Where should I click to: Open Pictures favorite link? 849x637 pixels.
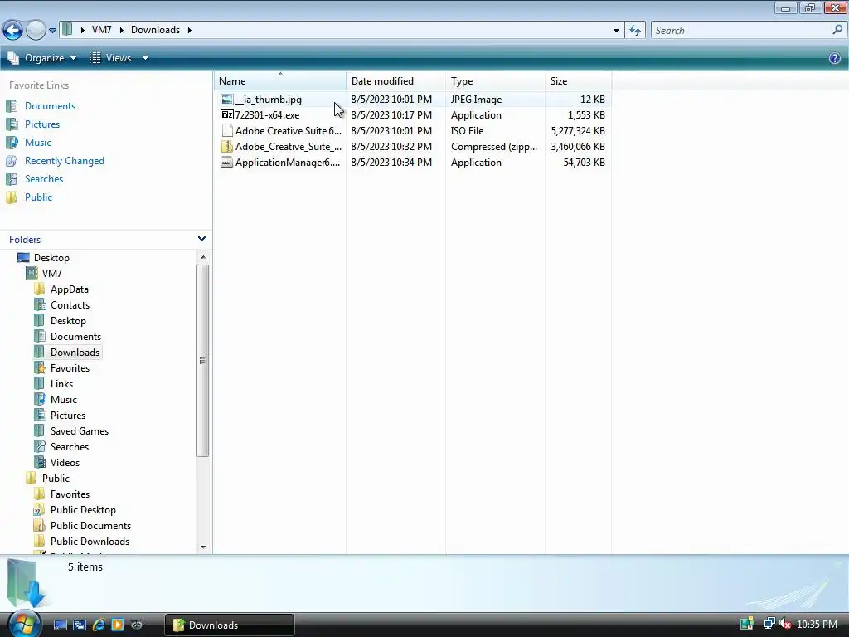click(x=42, y=124)
